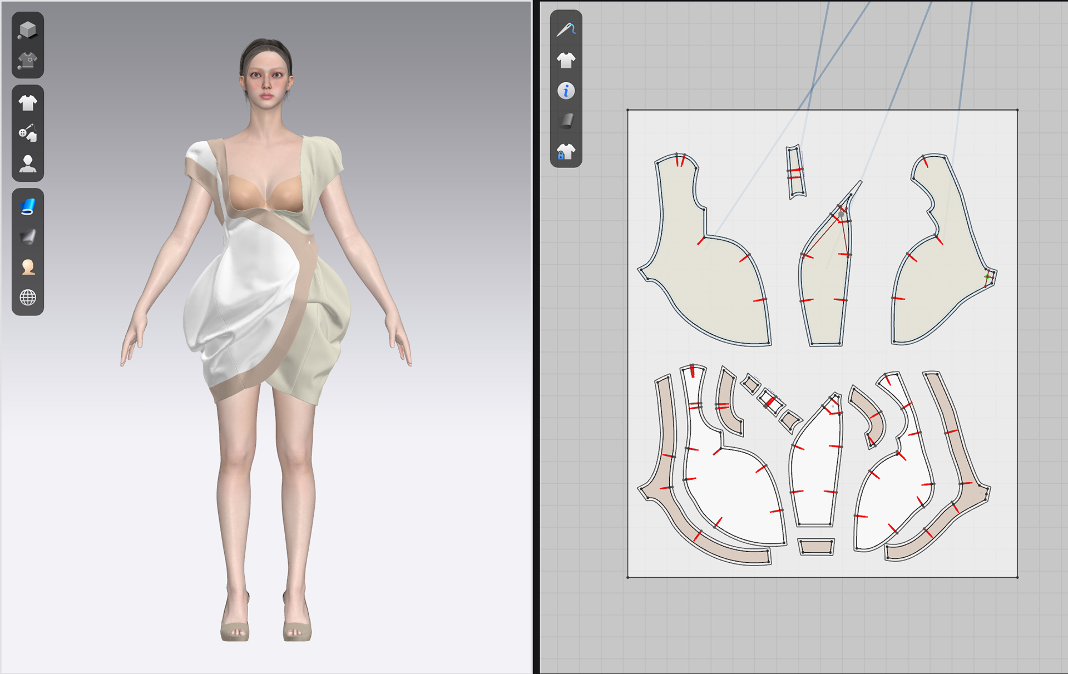Click the blue info icon in 2D toolbar
Screen dimensions: 1068x674
pyautogui.click(x=566, y=91)
